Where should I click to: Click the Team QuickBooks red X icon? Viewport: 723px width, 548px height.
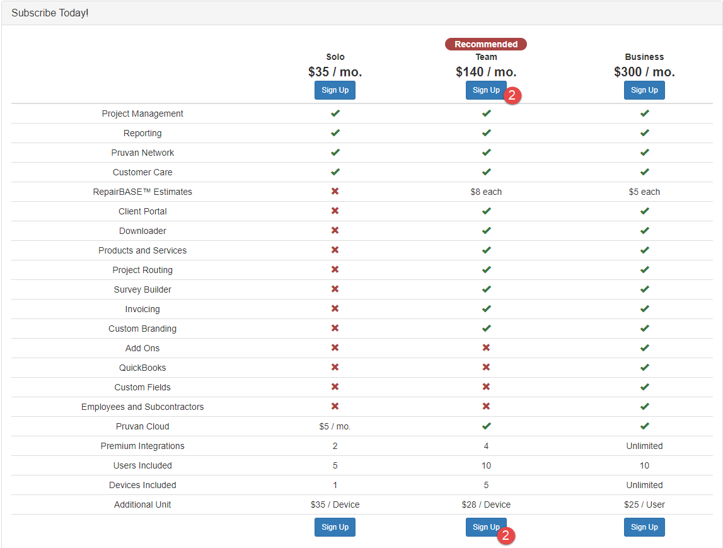coord(486,368)
